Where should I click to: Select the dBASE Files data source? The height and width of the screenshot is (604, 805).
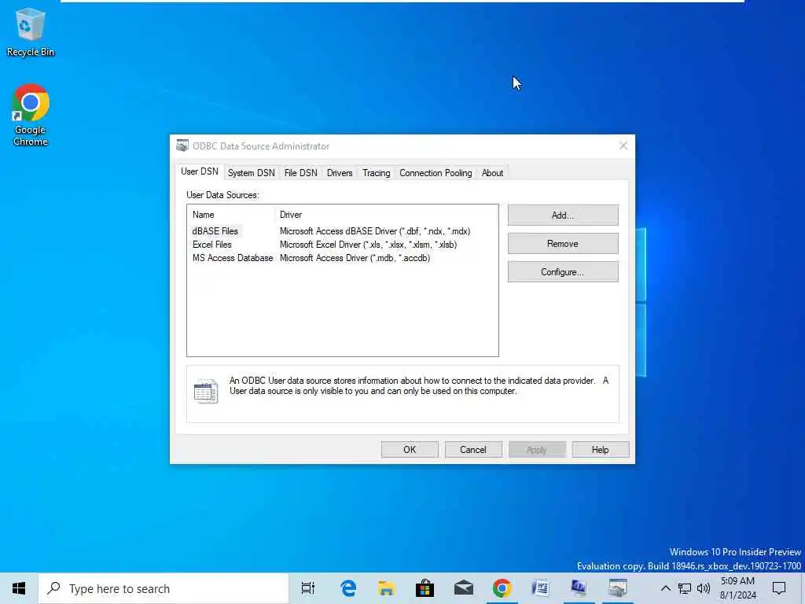[x=215, y=231]
